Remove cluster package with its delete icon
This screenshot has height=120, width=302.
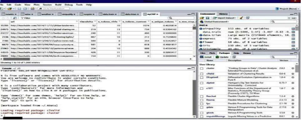coord(293,68)
